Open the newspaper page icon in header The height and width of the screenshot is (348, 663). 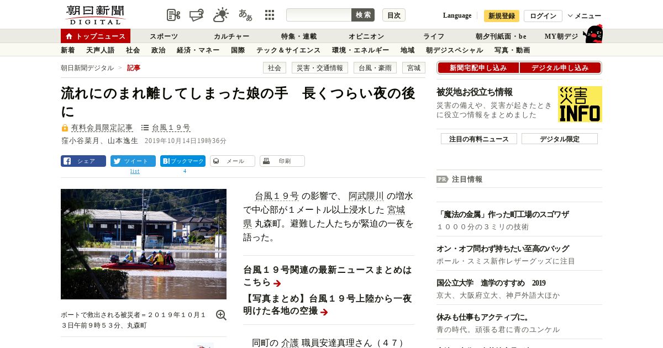[173, 15]
